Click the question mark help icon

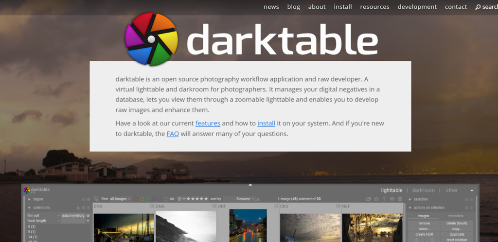(x=384, y=199)
